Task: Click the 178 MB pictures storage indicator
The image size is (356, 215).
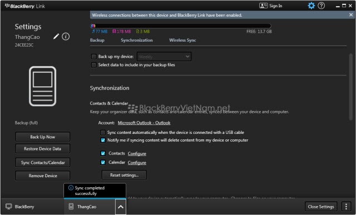Action: click(122, 31)
